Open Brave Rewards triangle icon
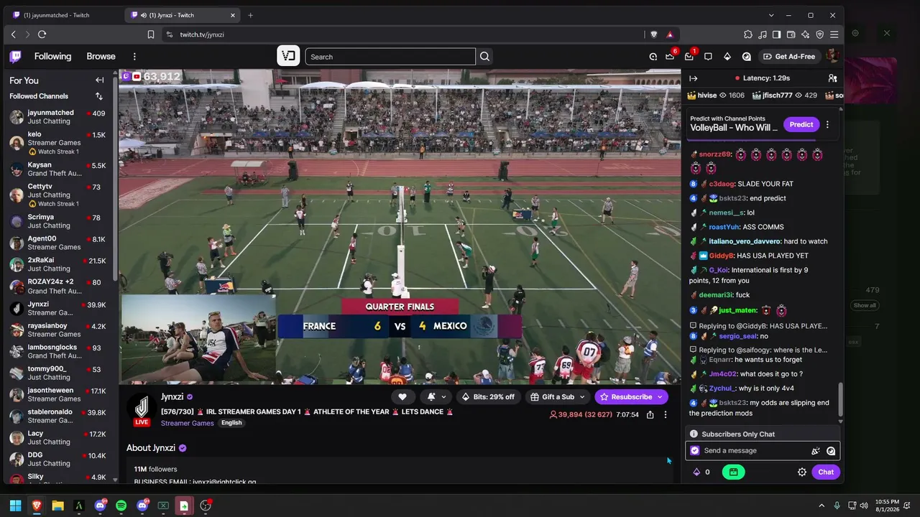This screenshot has height=517, width=920. pyautogui.click(x=670, y=34)
